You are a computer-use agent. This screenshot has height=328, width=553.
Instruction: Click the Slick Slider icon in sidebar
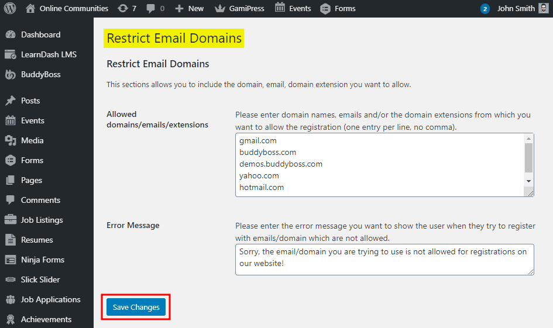click(x=11, y=279)
